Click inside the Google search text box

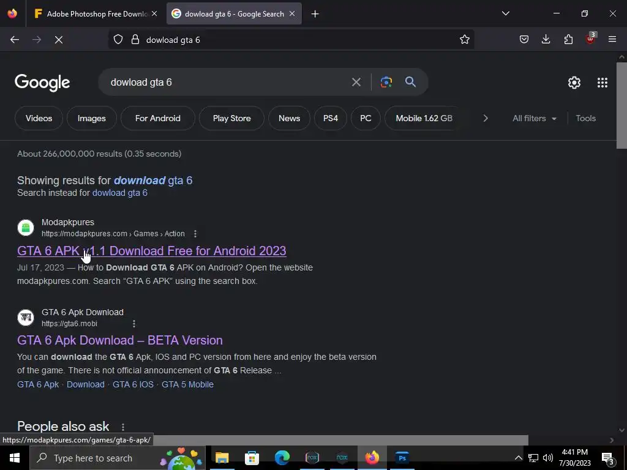pyautogui.click(x=228, y=83)
